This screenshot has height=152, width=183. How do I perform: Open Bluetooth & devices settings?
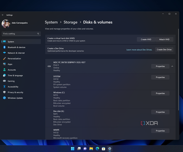(21, 47)
